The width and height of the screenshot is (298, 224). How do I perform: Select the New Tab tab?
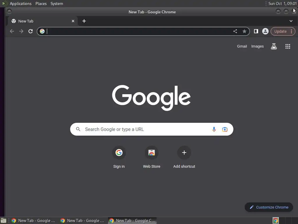click(42, 21)
